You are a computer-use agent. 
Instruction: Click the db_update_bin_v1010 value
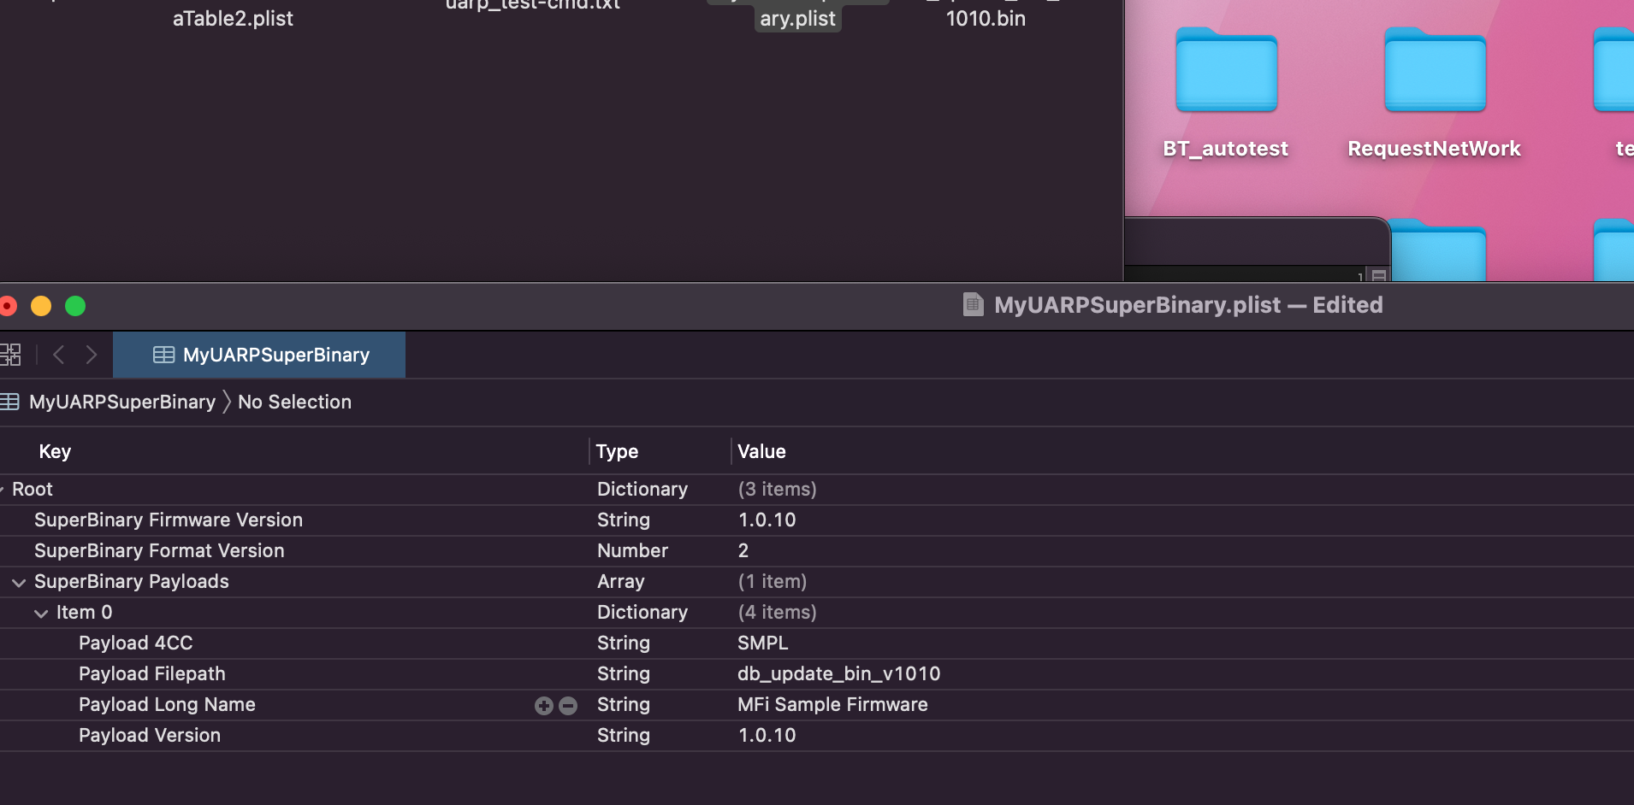839,673
